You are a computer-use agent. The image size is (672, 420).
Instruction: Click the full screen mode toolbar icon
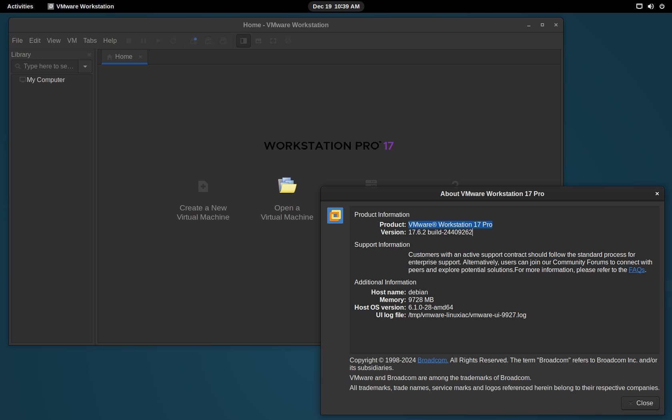pos(273,41)
